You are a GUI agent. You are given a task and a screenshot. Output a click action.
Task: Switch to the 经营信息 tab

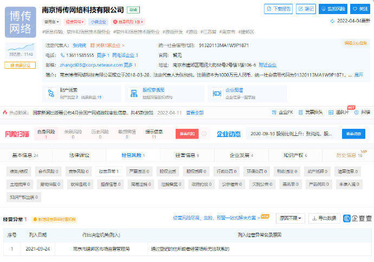(187, 155)
